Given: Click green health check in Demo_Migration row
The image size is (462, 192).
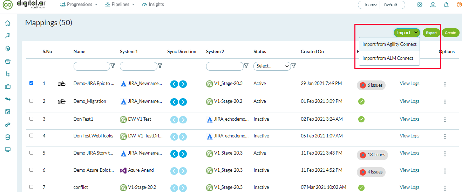Looking at the screenshot, I should (361, 101).
